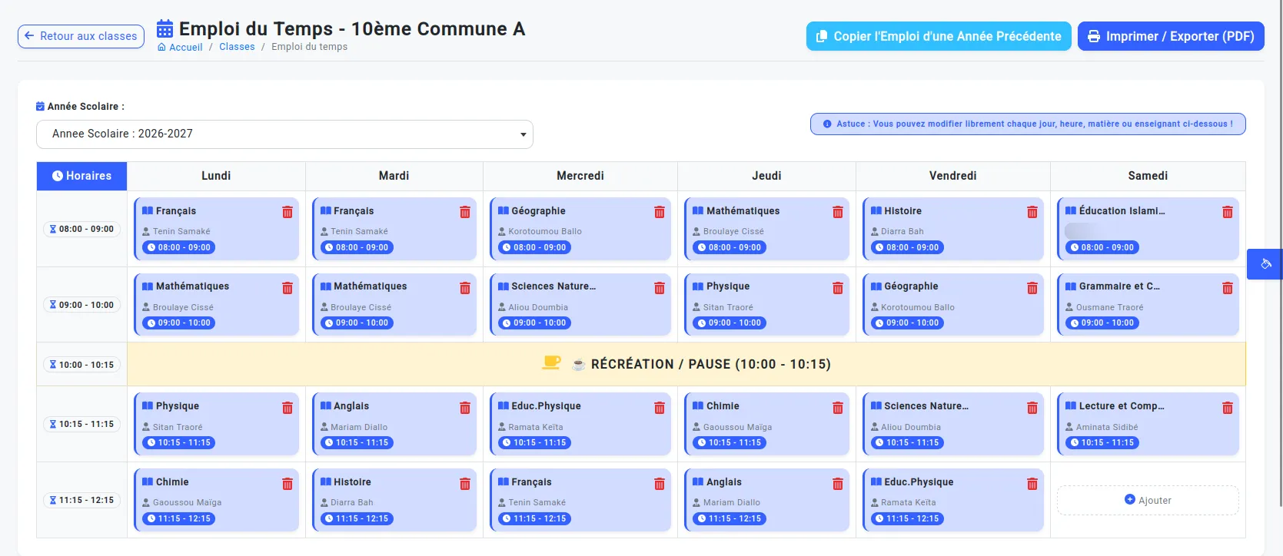Open Thursday Anglais lesson at 11:15

766,501
